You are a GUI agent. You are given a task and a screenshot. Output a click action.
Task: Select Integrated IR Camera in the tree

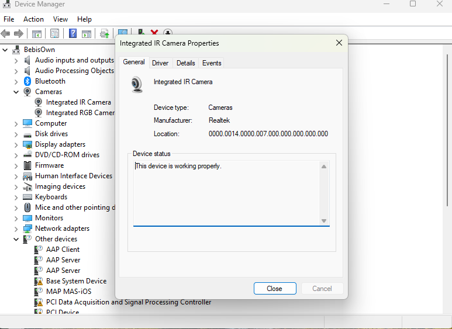78,102
